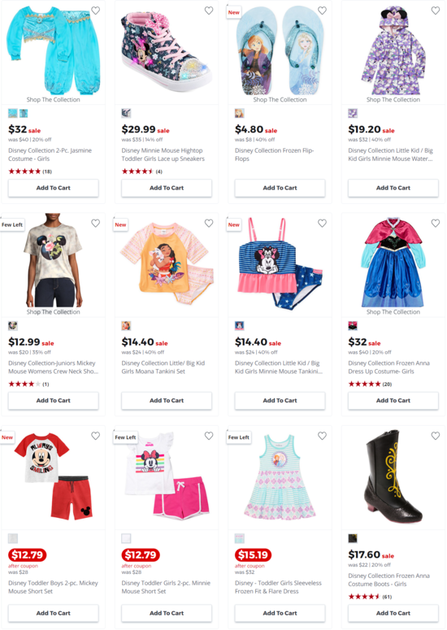The image size is (447, 630).
Task: Heart the Toddler Boys Mickey Short Set
Action: coord(96,436)
